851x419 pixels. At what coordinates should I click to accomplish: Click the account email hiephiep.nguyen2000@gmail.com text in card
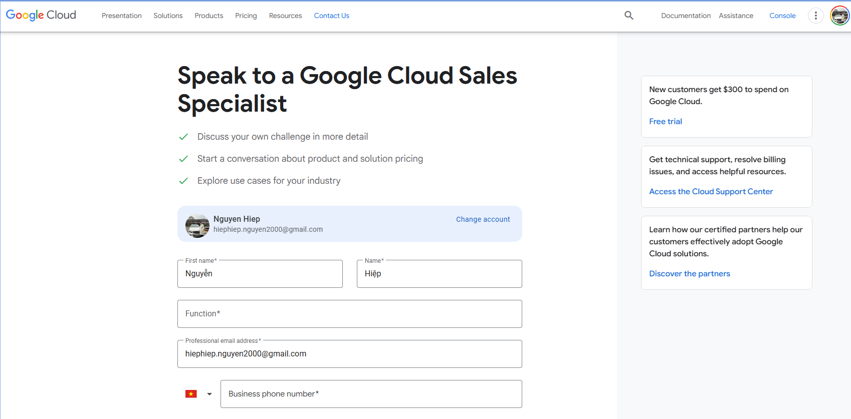tap(268, 229)
